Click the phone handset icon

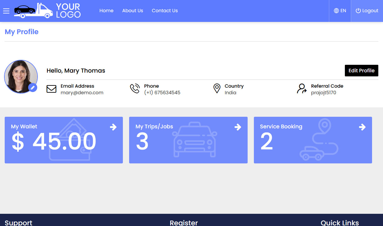135,89
